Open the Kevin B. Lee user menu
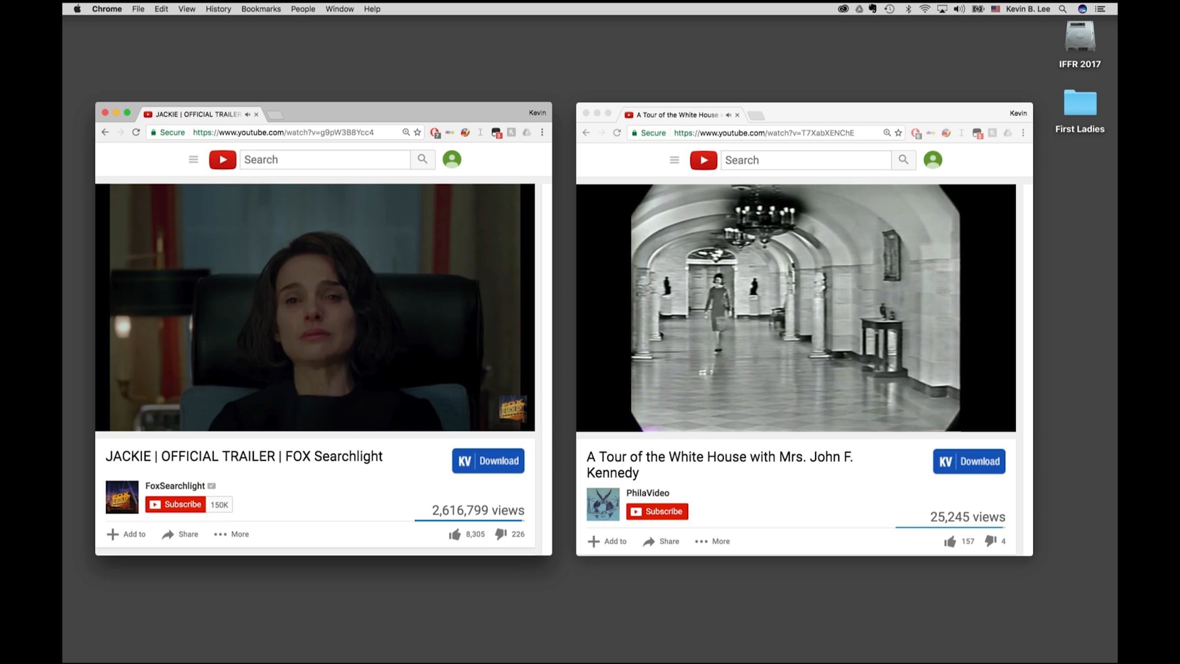The width and height of the screenshot is (1180, 664). tap(1028, 9)
